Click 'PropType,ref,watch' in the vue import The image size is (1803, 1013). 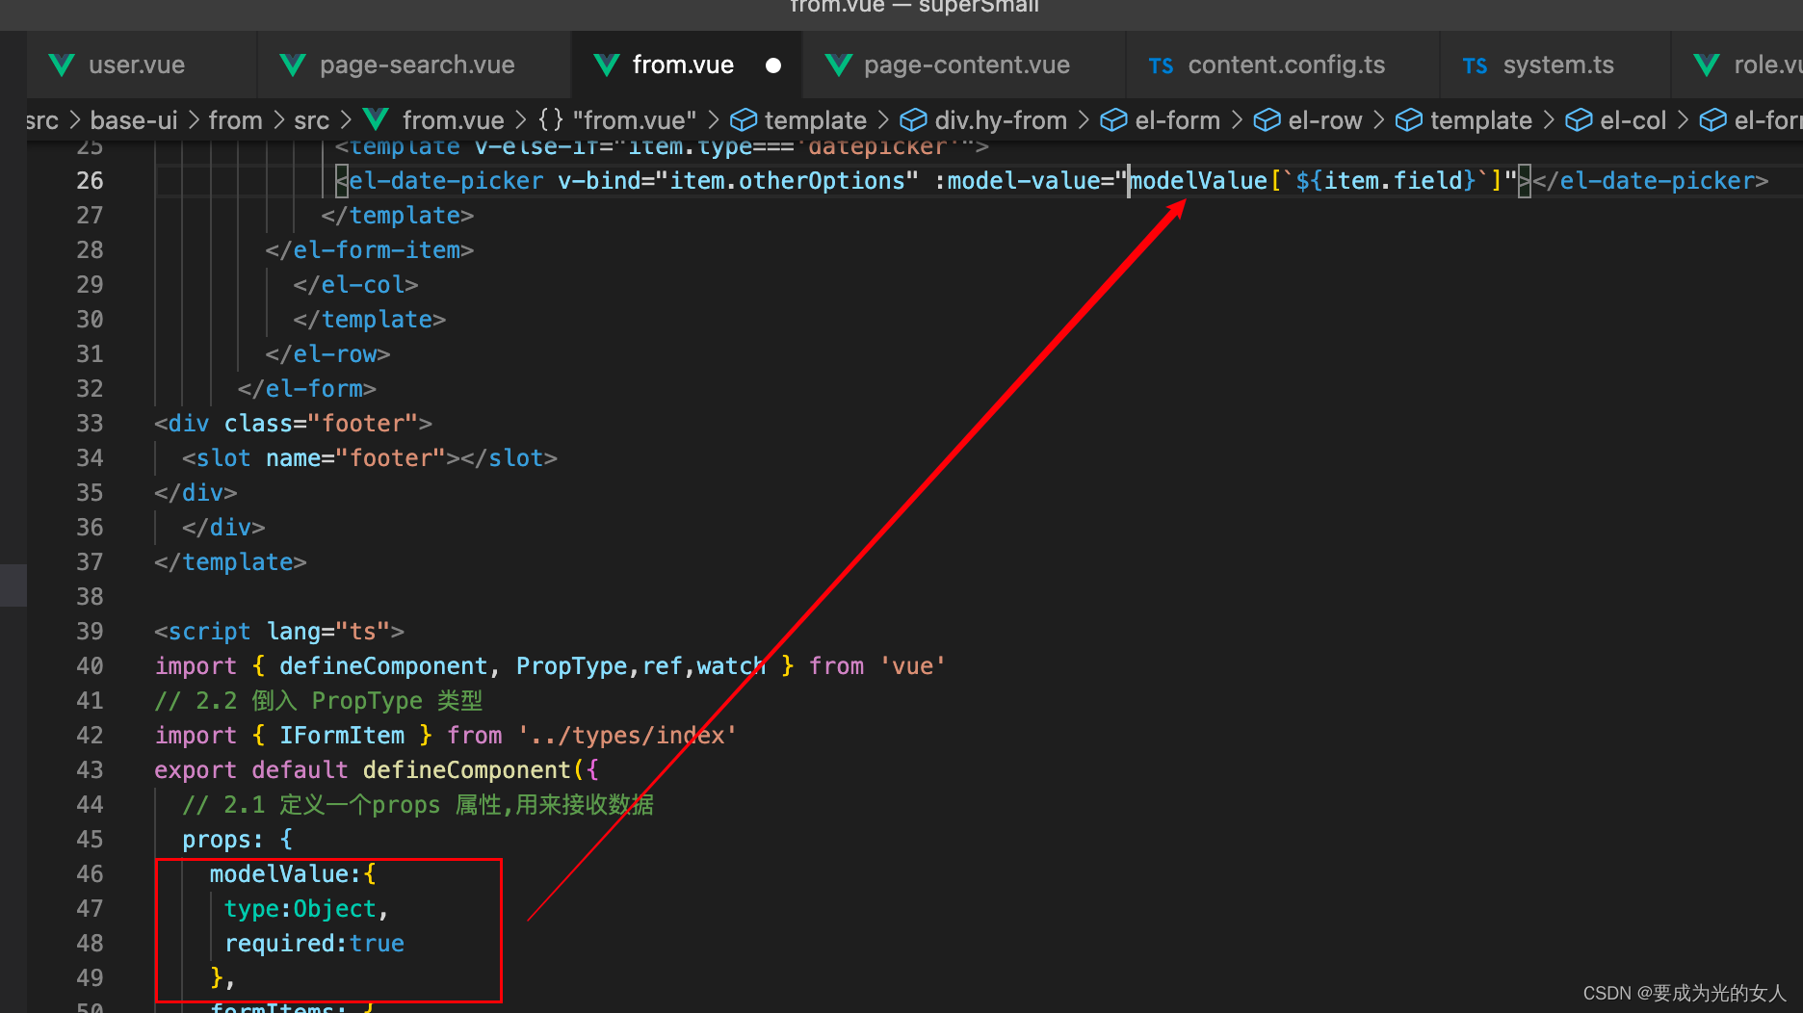tap(641, 666)
